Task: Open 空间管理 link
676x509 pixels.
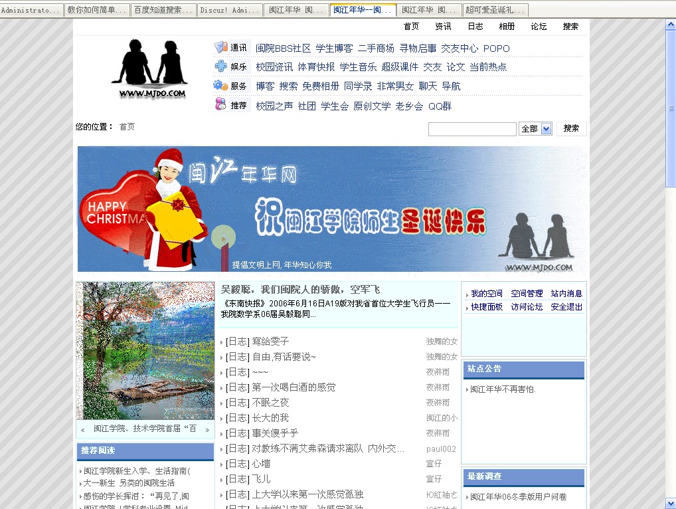Action: tap(527, 294)
